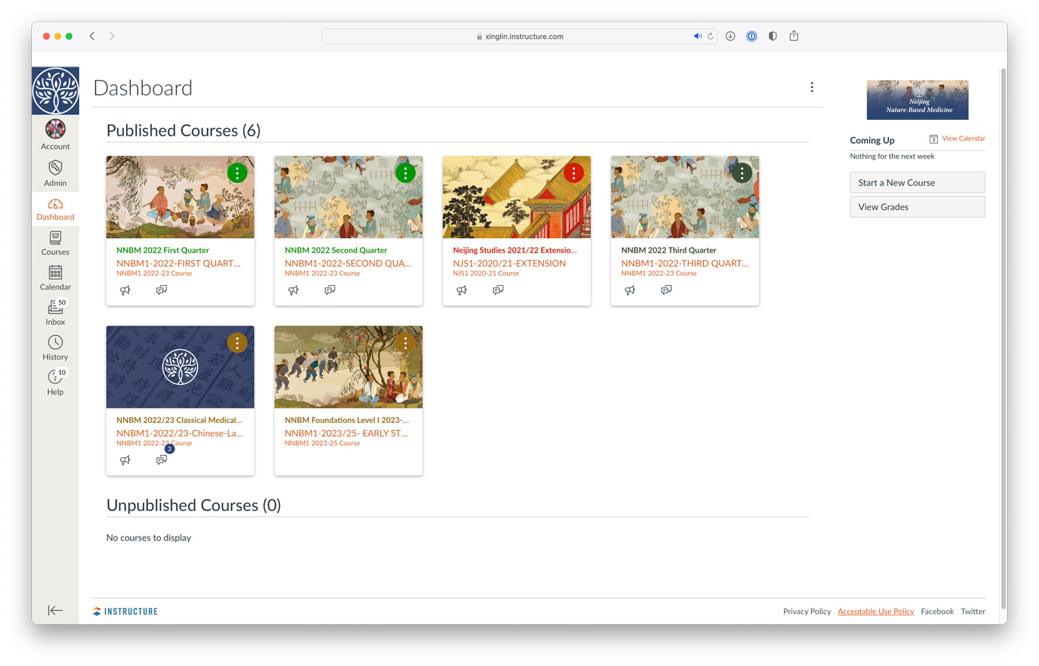Viewport: 1039px width, 666px height.
Task: Open the Calendar from the sidebar
Action: tap(55, 278)
